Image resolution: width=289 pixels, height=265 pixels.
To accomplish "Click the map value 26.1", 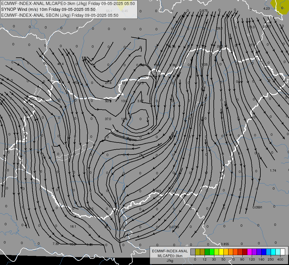I will pyautogui.click(x=220, y=28).
